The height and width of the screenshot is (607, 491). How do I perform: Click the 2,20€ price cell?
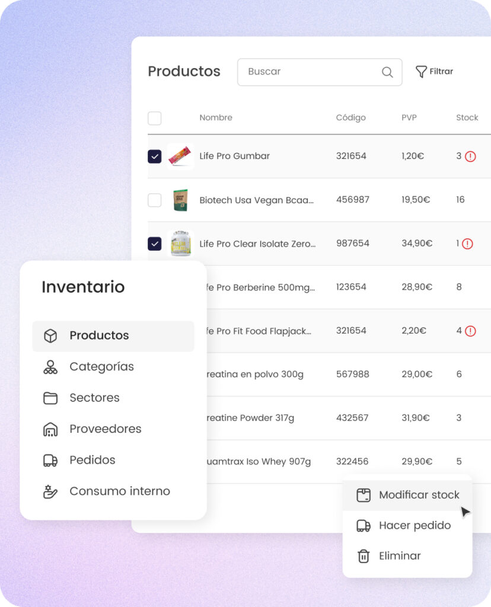point(413,331)
